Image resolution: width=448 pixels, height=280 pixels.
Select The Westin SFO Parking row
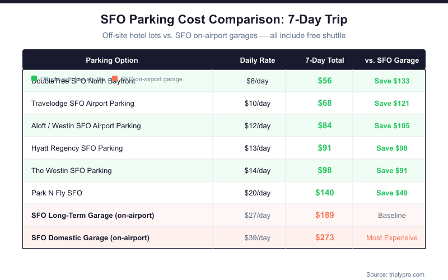coord(71,171)
